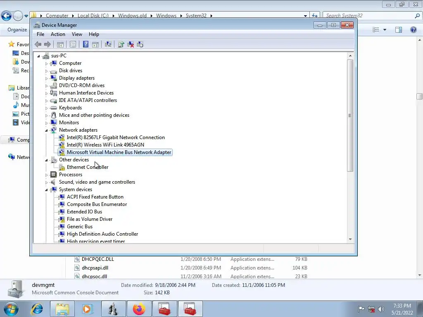Open the Action menu
The image size is (423, 317).
point(58,34)
